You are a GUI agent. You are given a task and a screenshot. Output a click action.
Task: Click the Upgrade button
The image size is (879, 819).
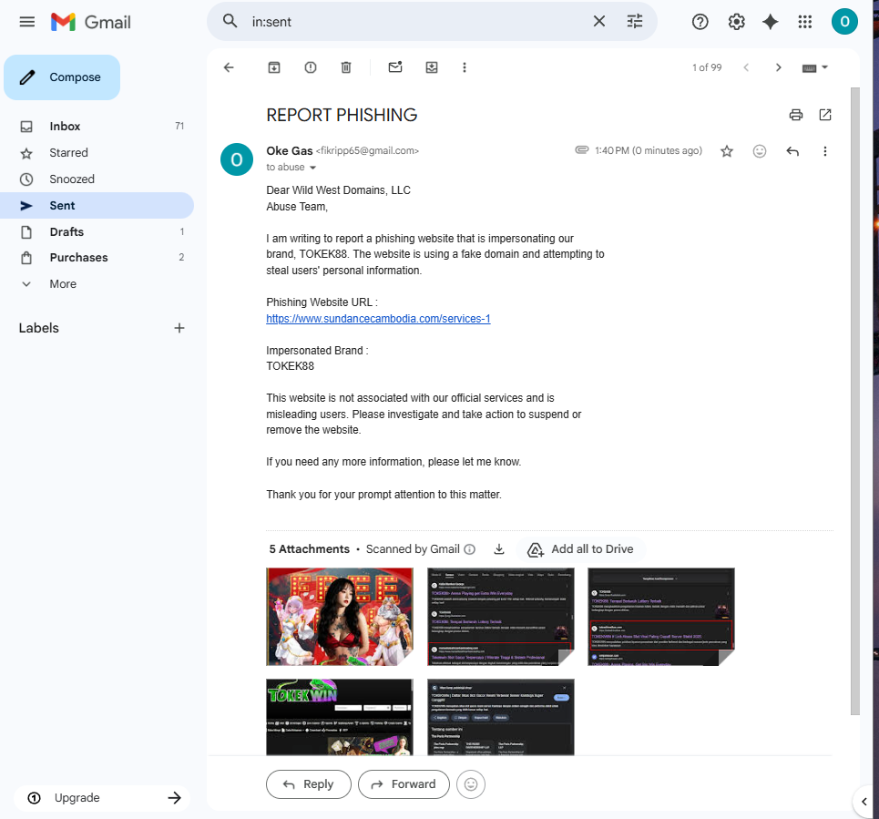[102, 798]
